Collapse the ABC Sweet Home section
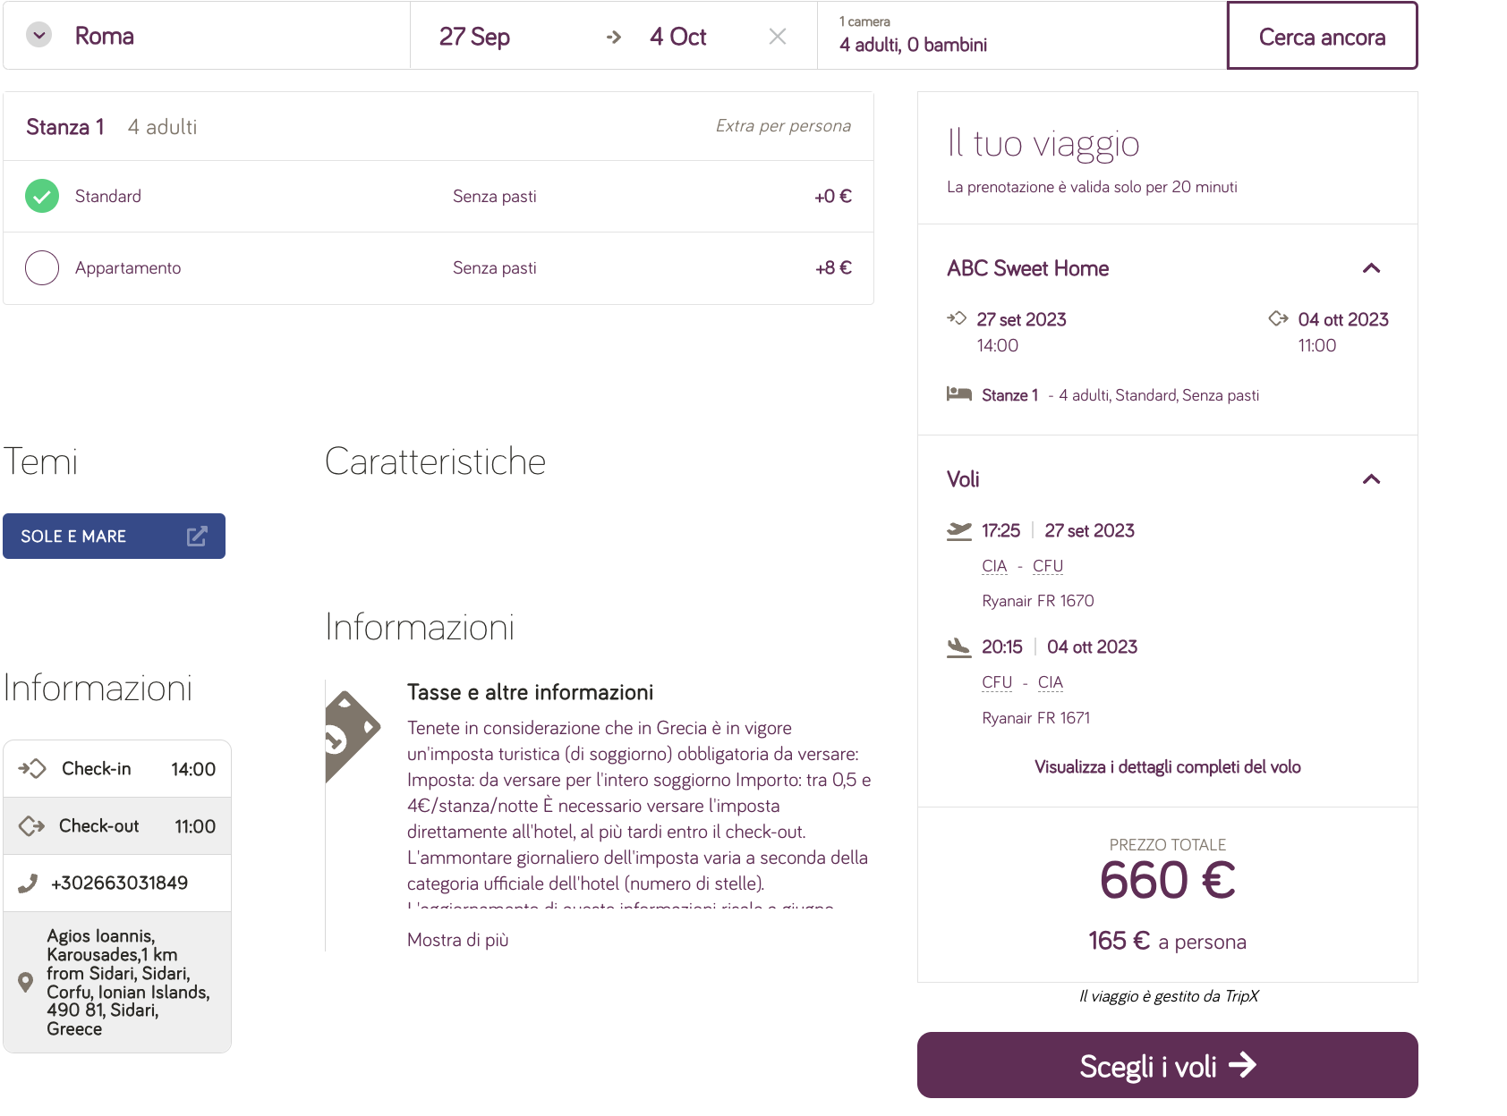 point(1371,268)
